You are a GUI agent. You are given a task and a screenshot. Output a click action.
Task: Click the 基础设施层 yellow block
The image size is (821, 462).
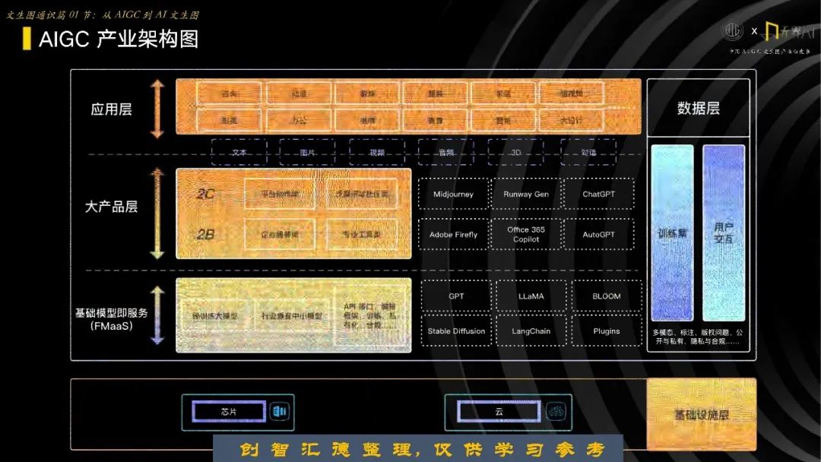[702, 414]
